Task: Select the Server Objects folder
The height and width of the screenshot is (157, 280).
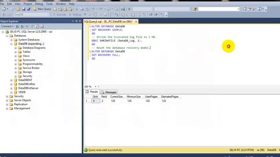Action: (22, 100)
